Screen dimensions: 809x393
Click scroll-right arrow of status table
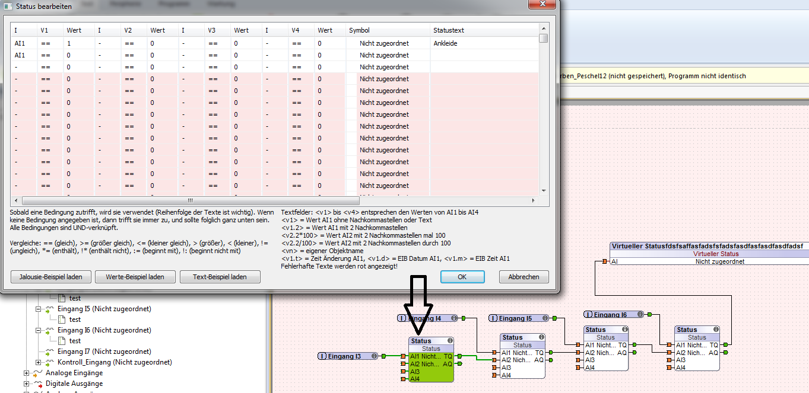(534, 200)
